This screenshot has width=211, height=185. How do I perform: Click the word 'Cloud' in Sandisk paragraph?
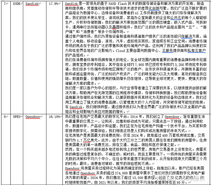121,51
